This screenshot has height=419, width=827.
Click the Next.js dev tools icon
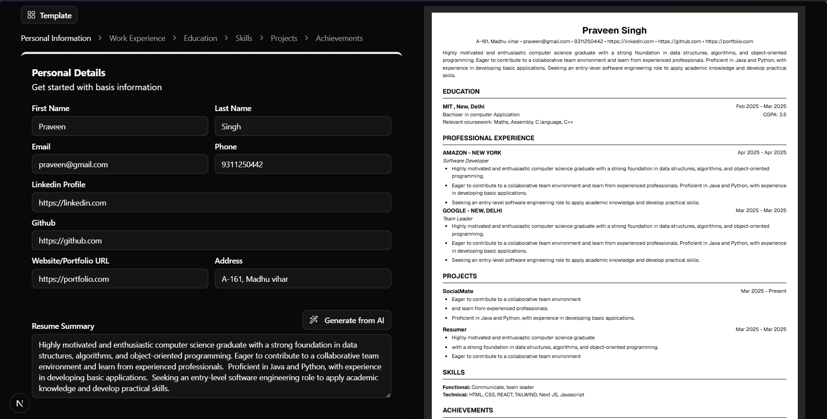point(20,403)
